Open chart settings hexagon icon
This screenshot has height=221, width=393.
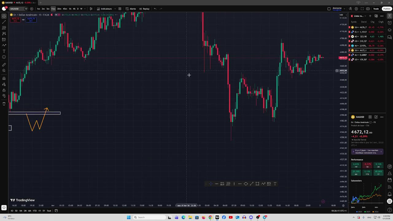356,9
